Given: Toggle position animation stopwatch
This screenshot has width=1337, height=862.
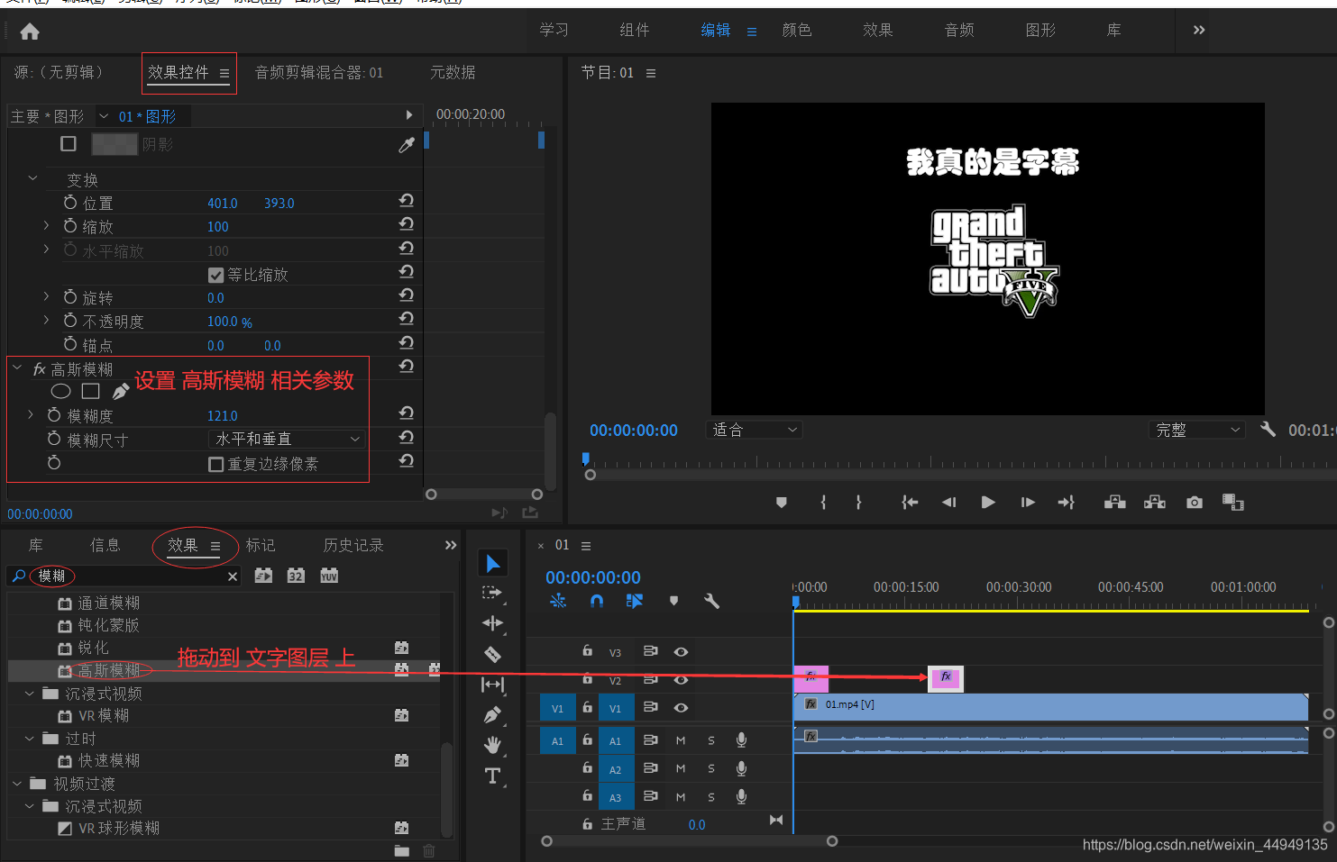Looking at the screenshot, I should click(x=70, y=203).
